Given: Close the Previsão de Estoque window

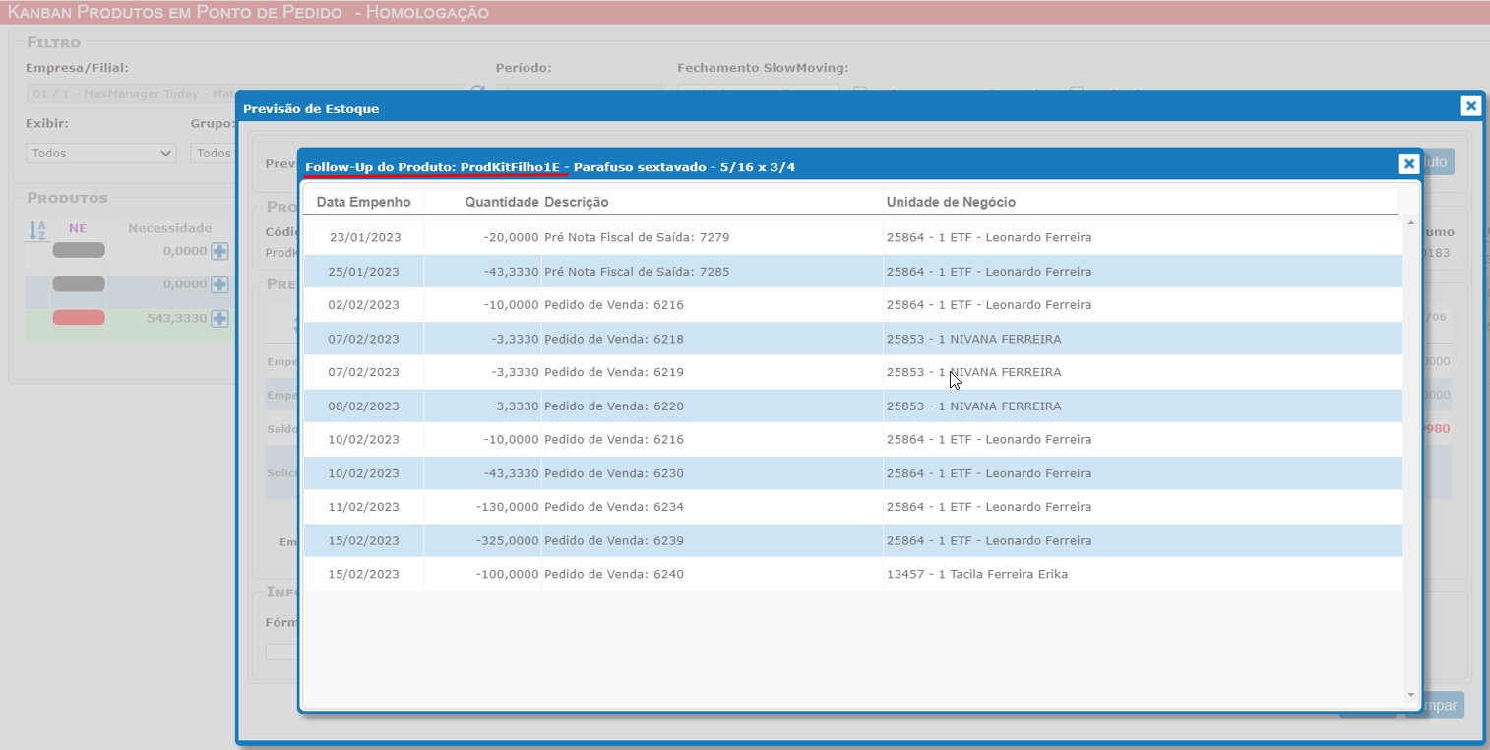Looking at the screenshot, I should click(x=1470, y=106).
